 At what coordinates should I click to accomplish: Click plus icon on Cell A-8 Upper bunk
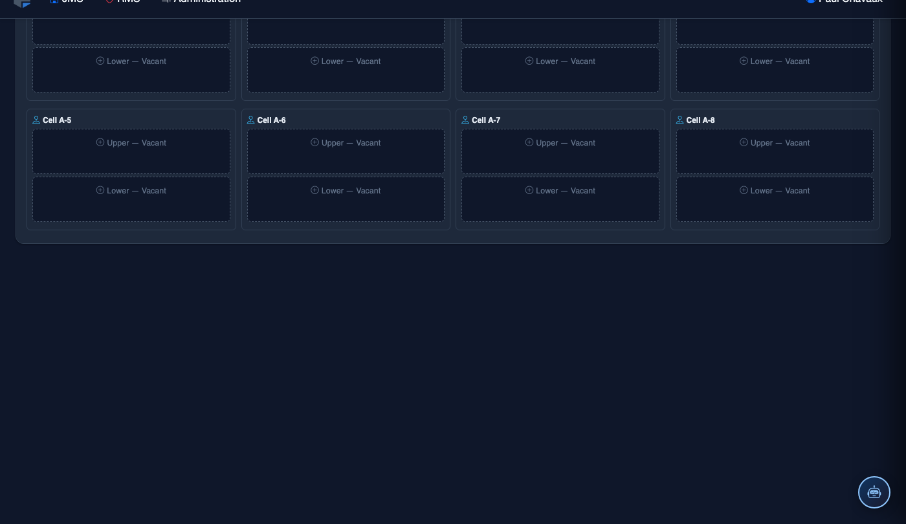(744, 142)
